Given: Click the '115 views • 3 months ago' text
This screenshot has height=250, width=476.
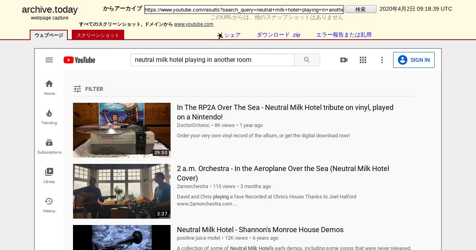Looking at the screenshot, I should pyautogui.click(x=242, y=187).
